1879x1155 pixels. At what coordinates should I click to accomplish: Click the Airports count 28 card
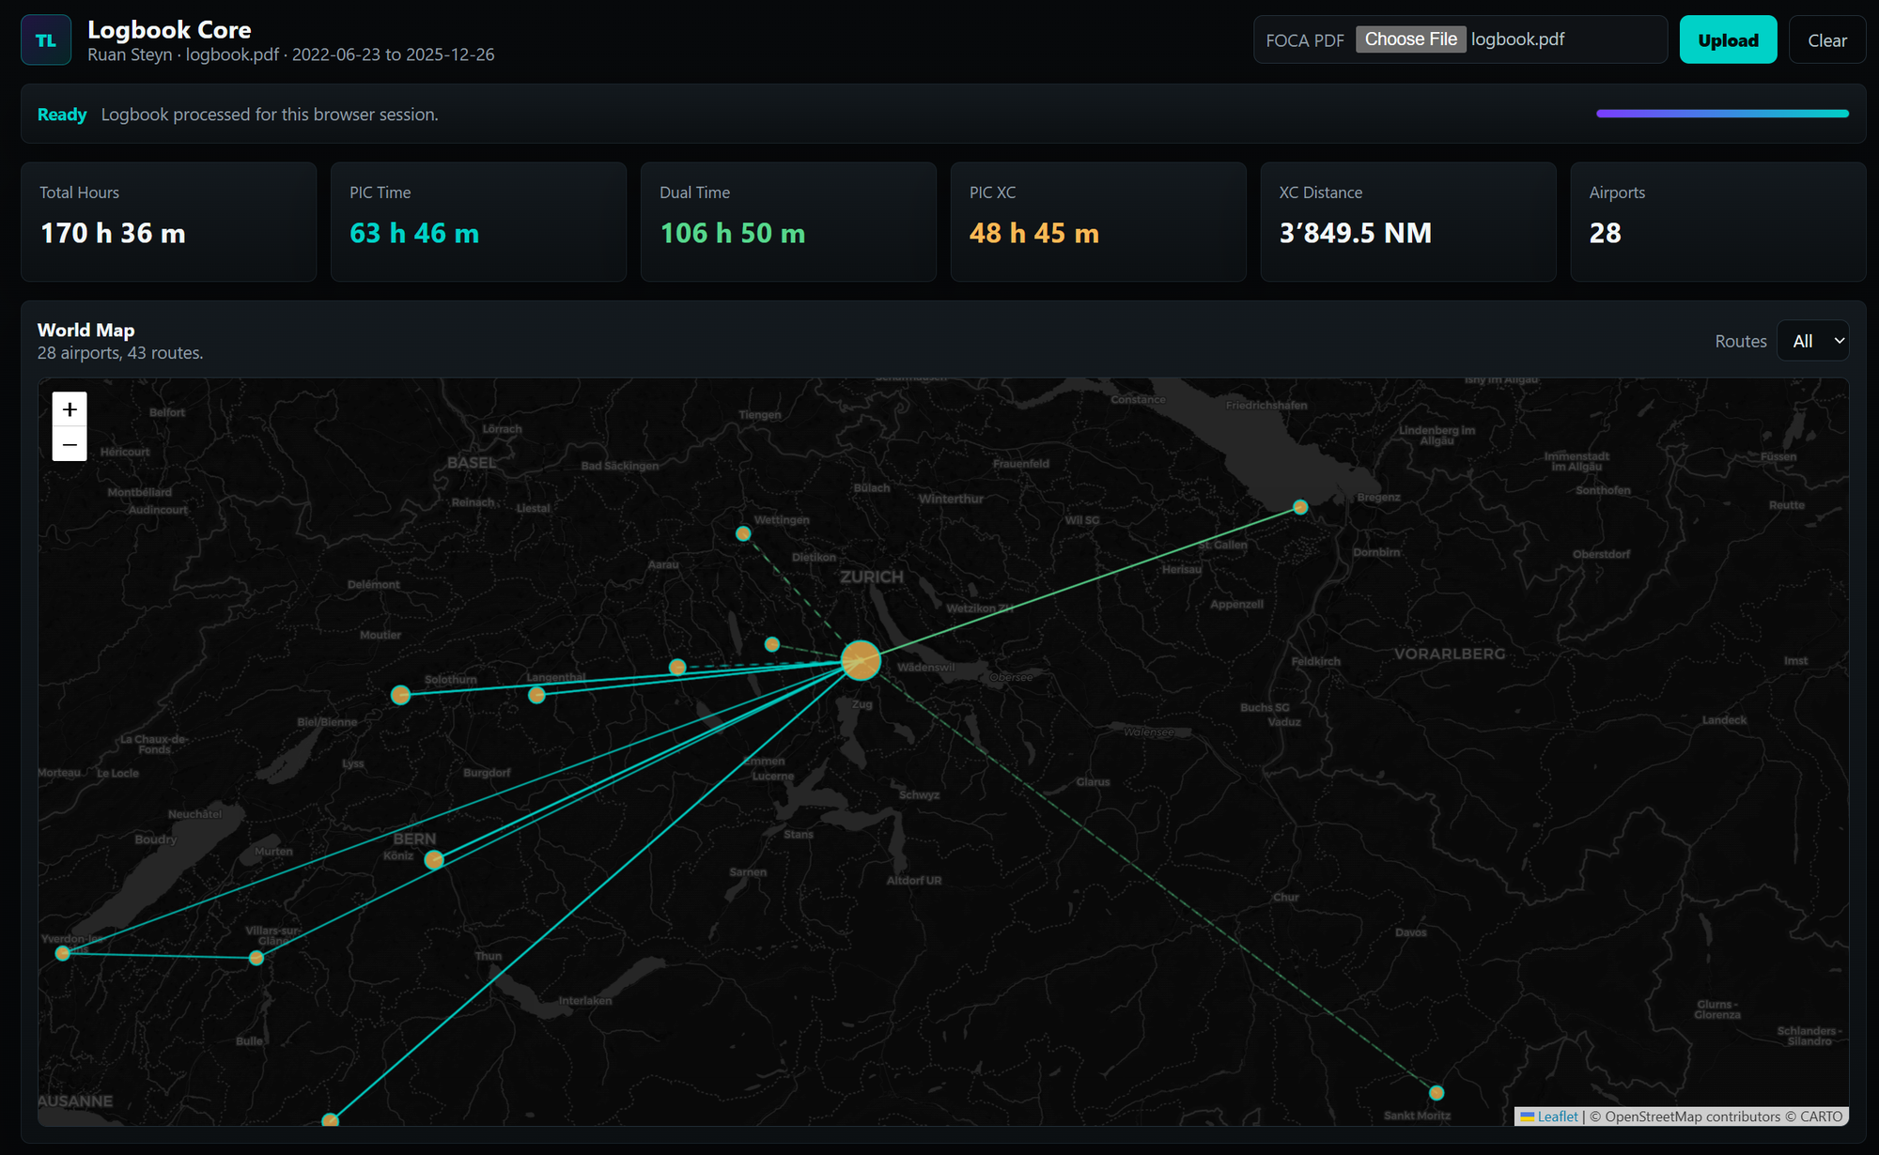(1718, 222)
